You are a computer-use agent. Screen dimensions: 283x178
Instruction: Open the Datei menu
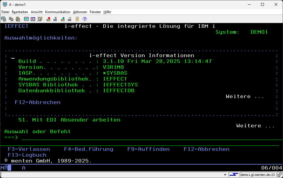coord(6,12)
